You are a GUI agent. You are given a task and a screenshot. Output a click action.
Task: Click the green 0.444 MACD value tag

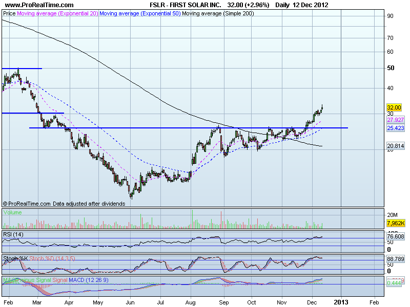[394, 283]
